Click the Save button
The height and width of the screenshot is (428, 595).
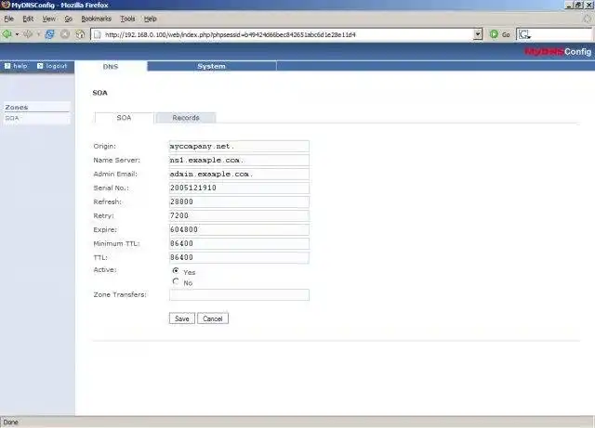pos(182,318)
